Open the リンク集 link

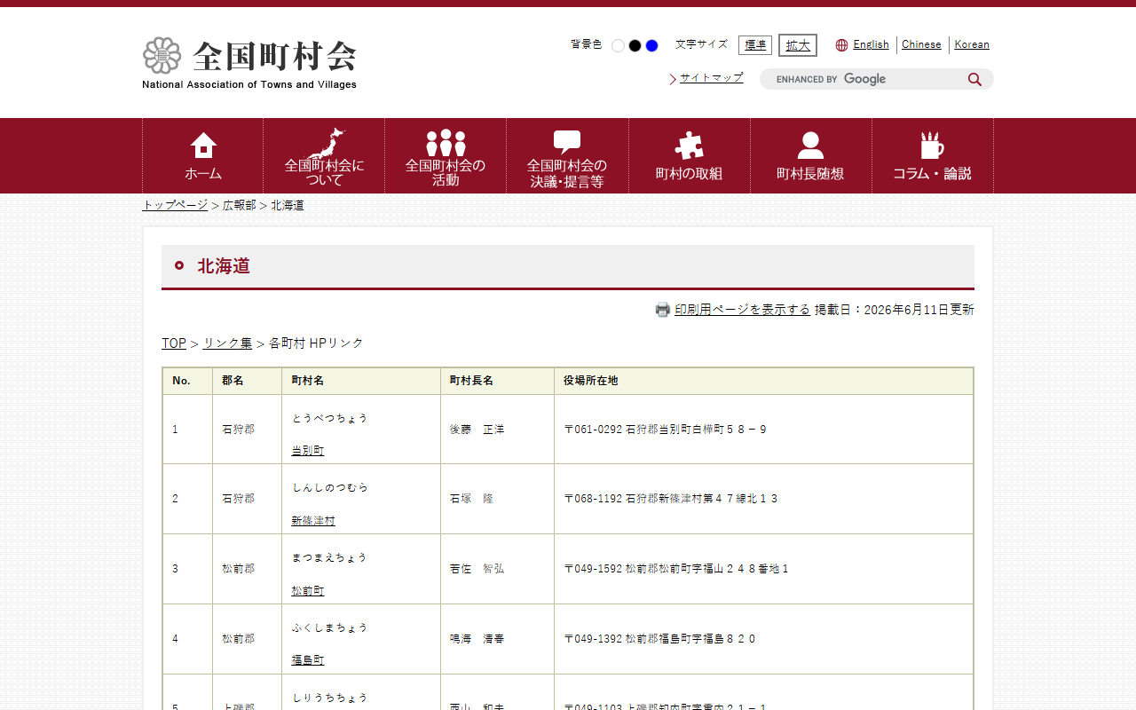tap(227, 343)
